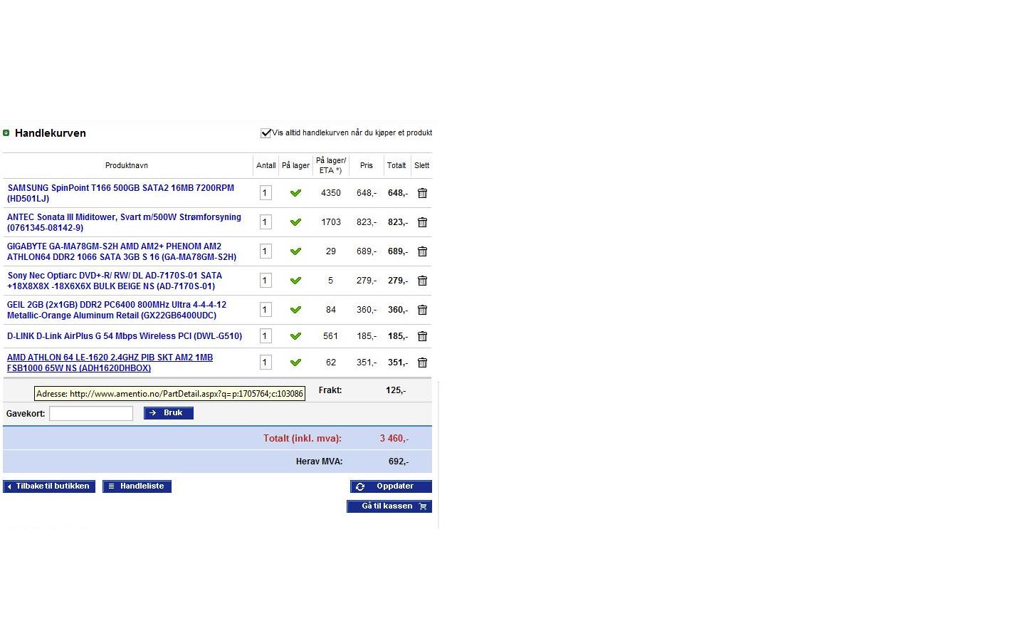Select price 279,- in Pris column
This screenshot has height=641, width=1025.
point(367,281)
